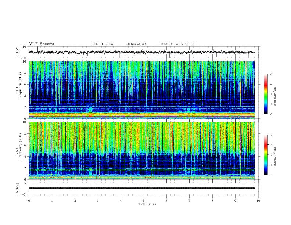Click the ch.1 voltage waveform trace

[x=141, y=52]
